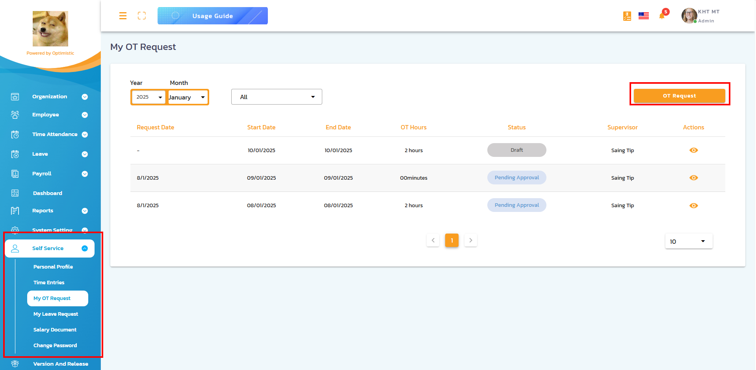
Task: Click the US flag language icon
Action: pyautogui.click(x=644, y=16)
